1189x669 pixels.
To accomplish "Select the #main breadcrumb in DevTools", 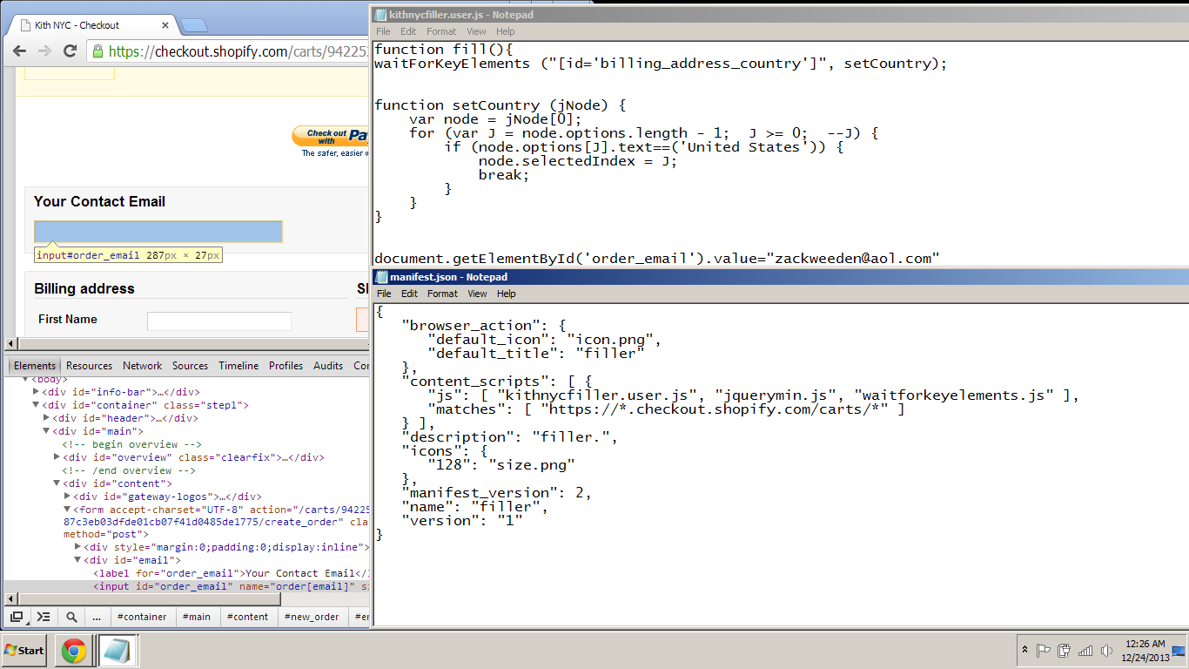I will click(x=197, y=617).
